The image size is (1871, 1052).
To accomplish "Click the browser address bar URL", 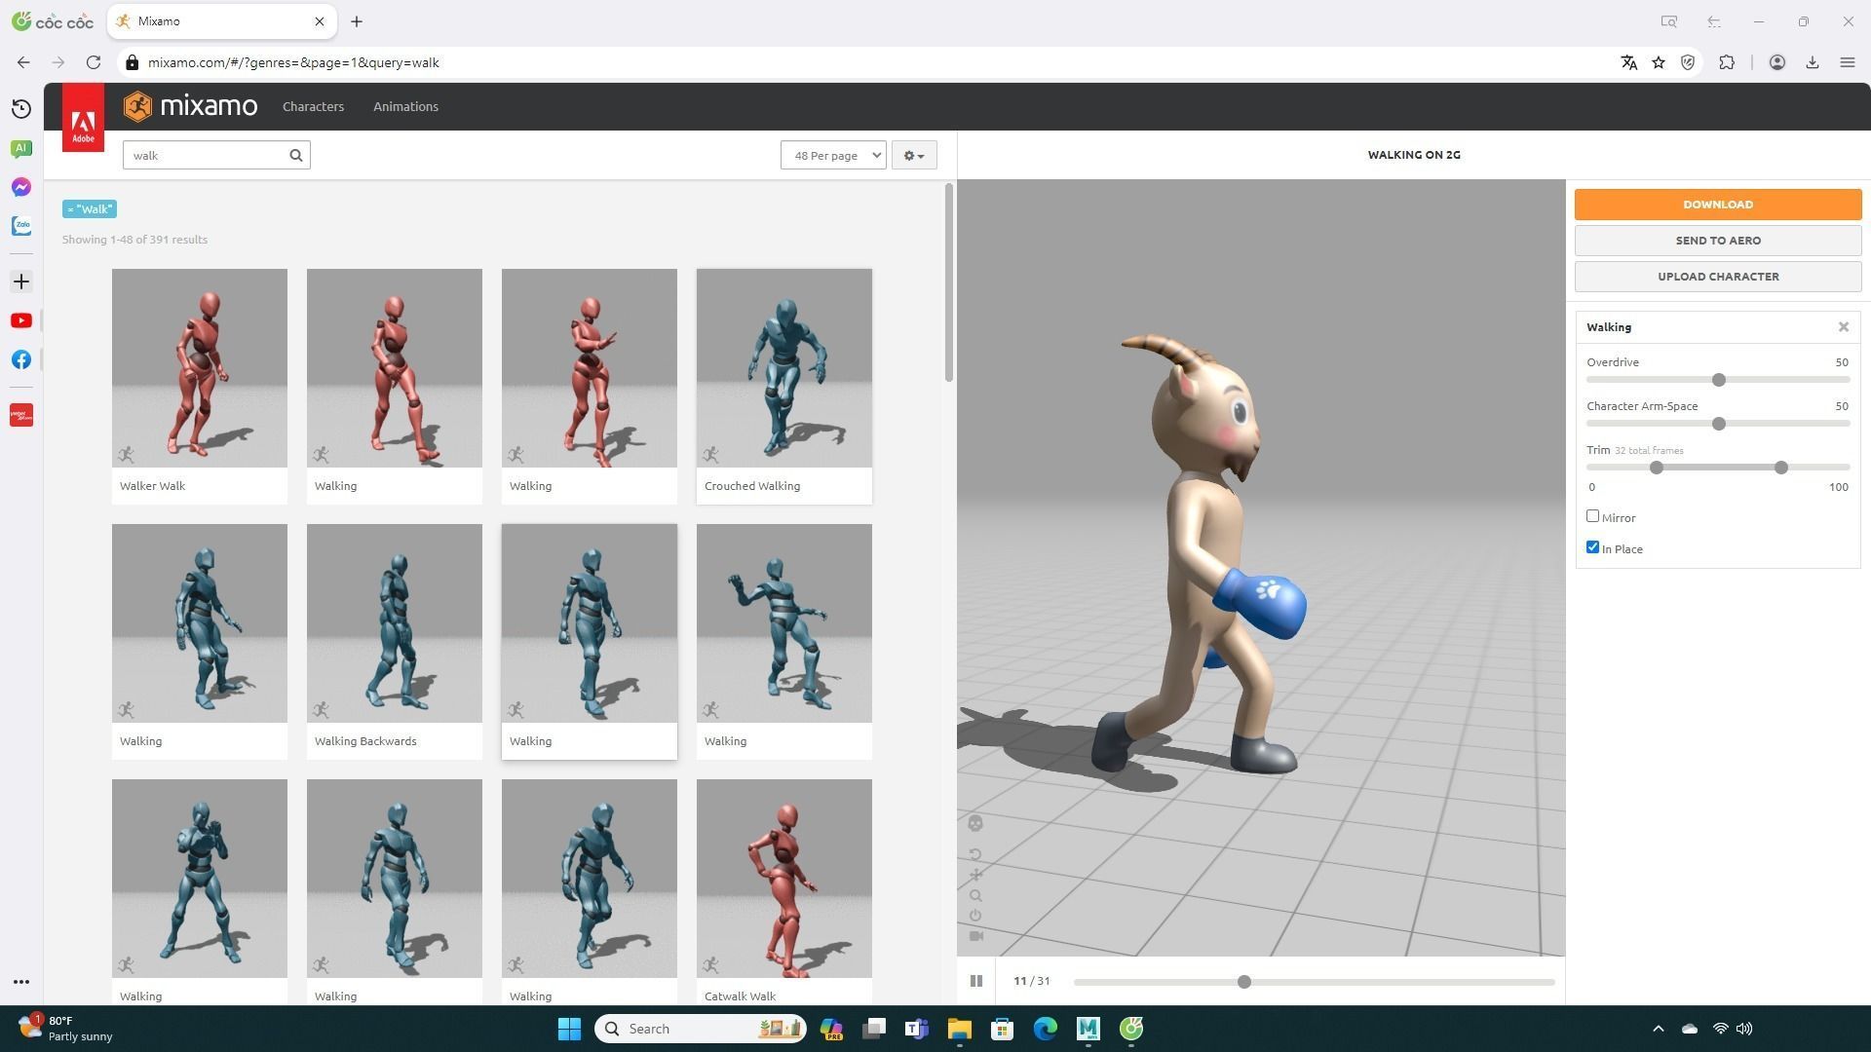I will [293, 62].
